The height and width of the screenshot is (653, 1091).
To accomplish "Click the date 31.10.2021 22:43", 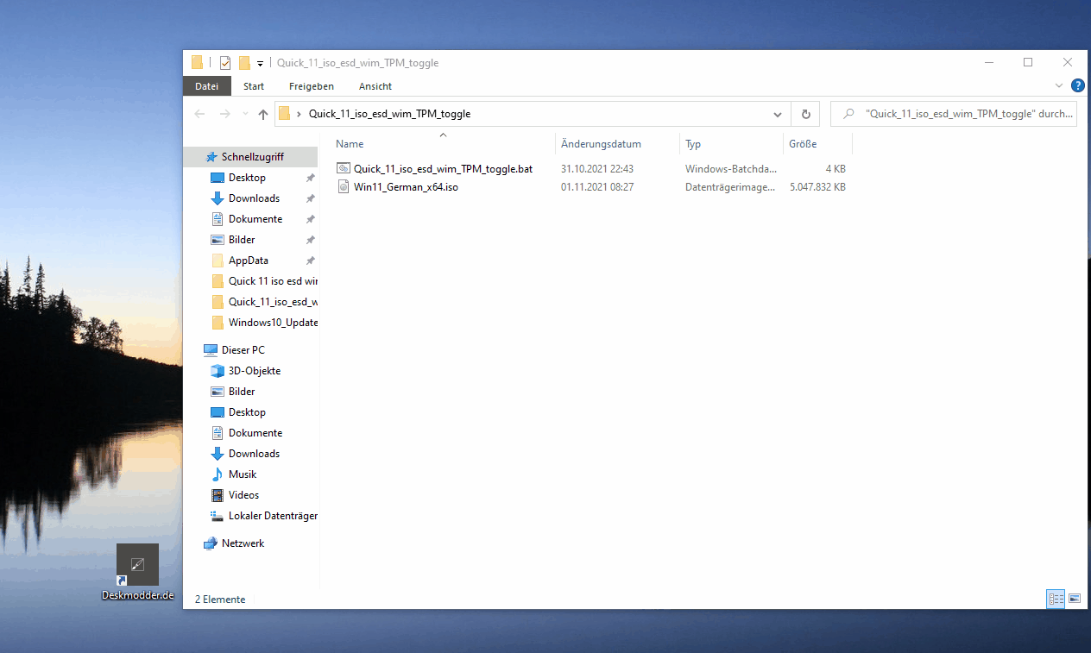I will tap(597, 169).
